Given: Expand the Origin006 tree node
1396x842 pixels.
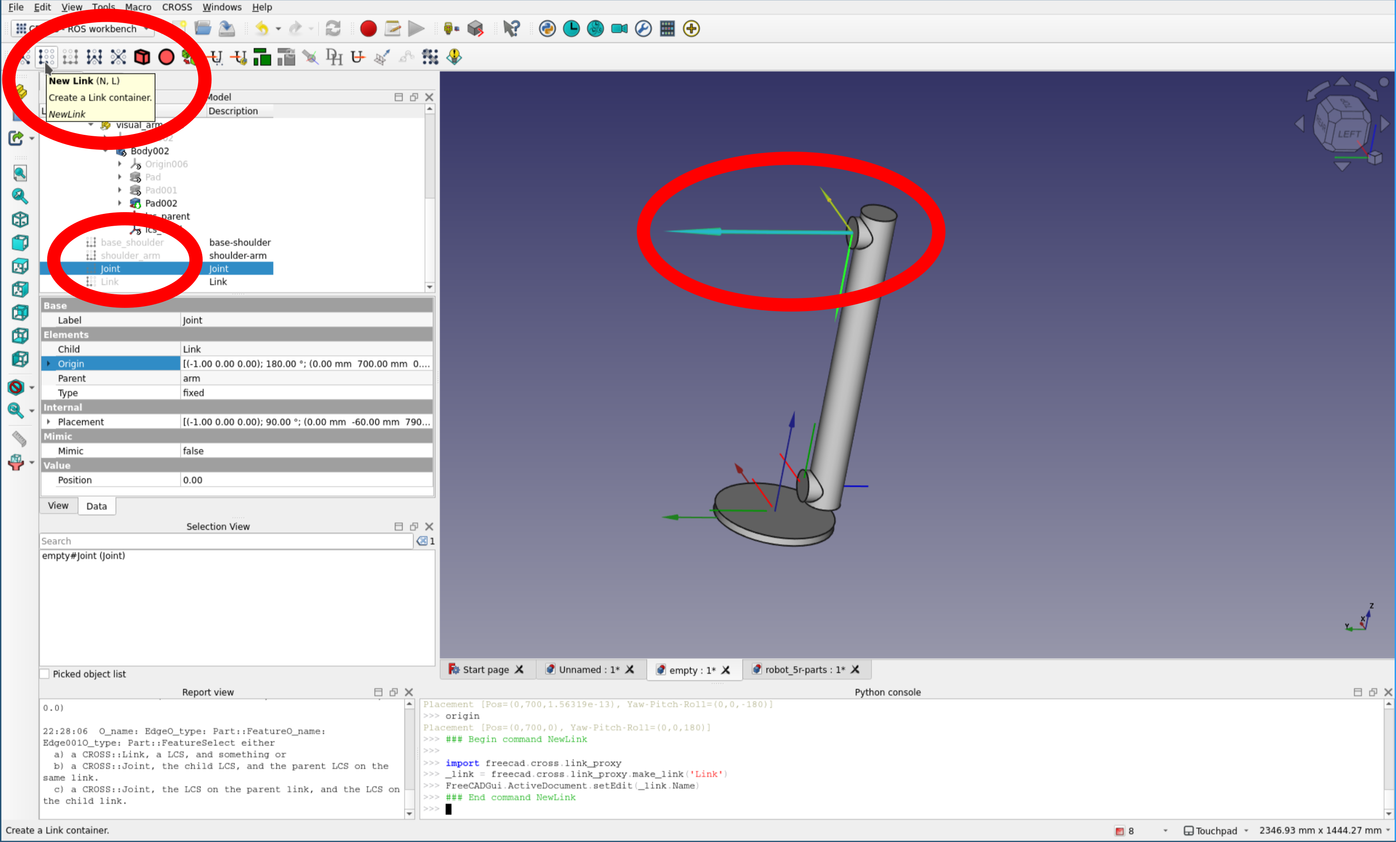Looking at the screenshot, I should (120, 163).
